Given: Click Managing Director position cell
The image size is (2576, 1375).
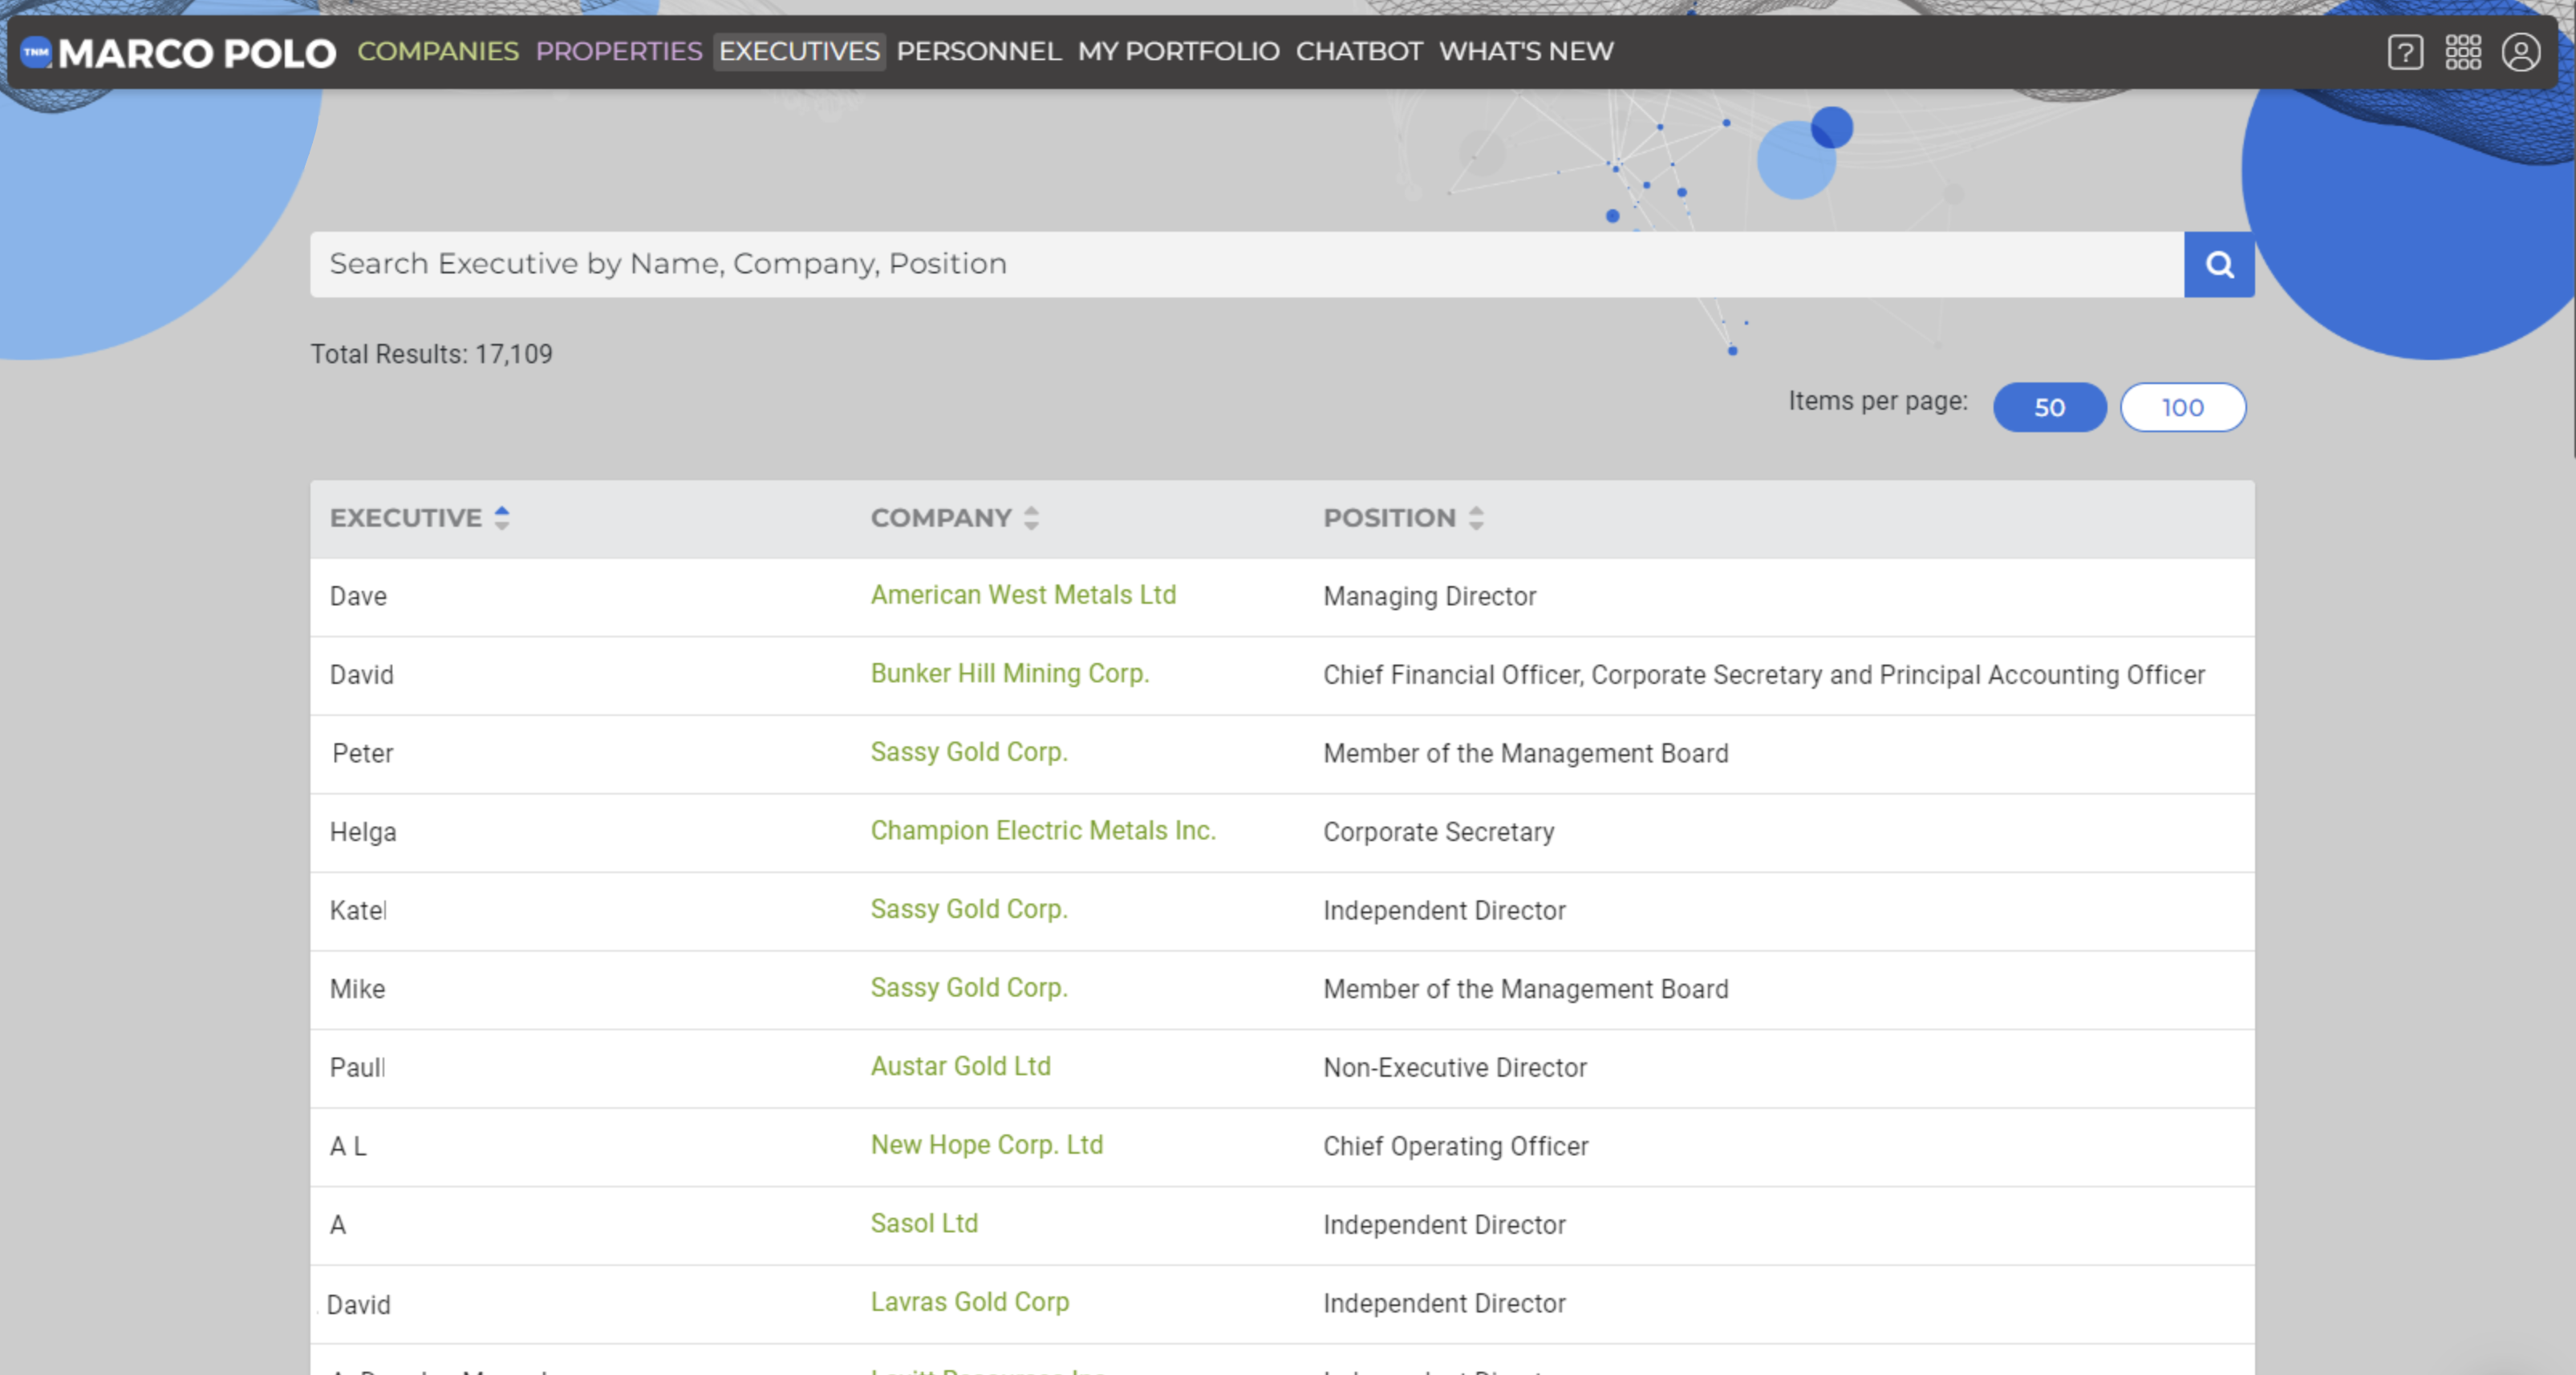Looking at the screenshot, I should (x=1429, y=597).
